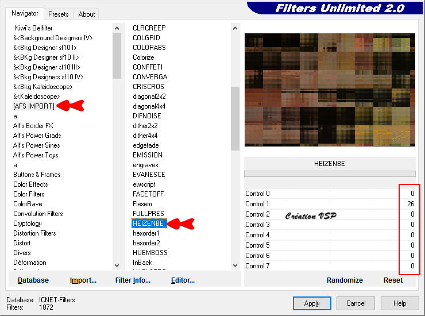Click the Cancel button
The image size is (425, 316).
[356, 303]
